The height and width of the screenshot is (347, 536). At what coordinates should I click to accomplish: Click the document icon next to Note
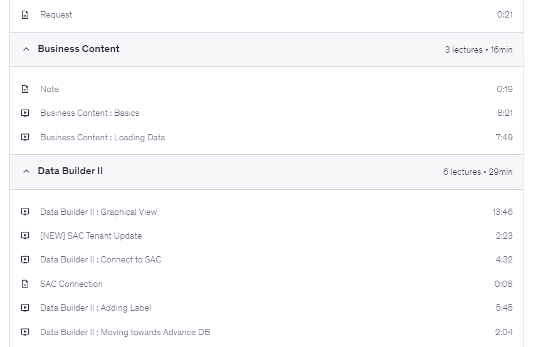click(25, 89)
